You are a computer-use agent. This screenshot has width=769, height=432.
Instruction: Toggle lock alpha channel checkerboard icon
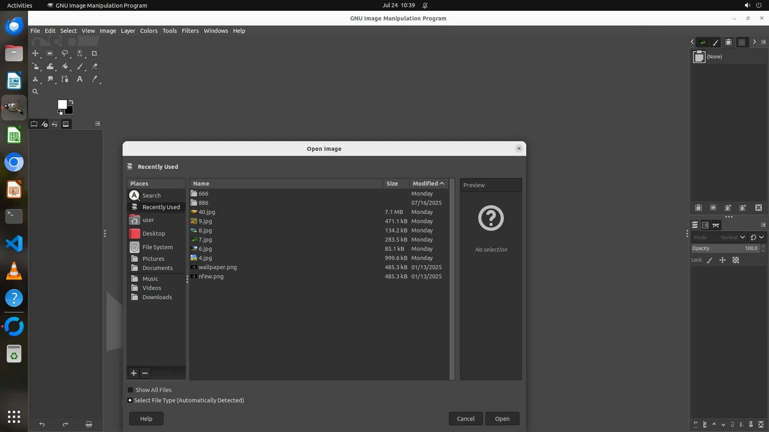point(736,260)
